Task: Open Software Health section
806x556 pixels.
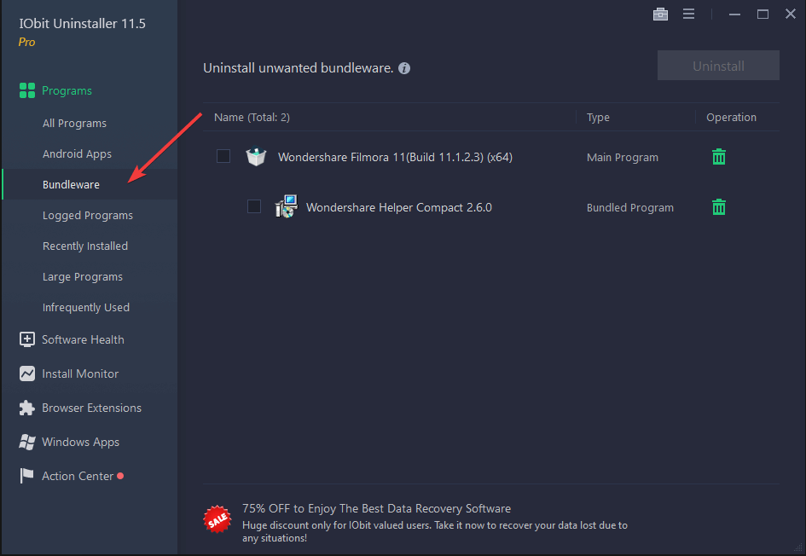Action: [x=83, y=339]
